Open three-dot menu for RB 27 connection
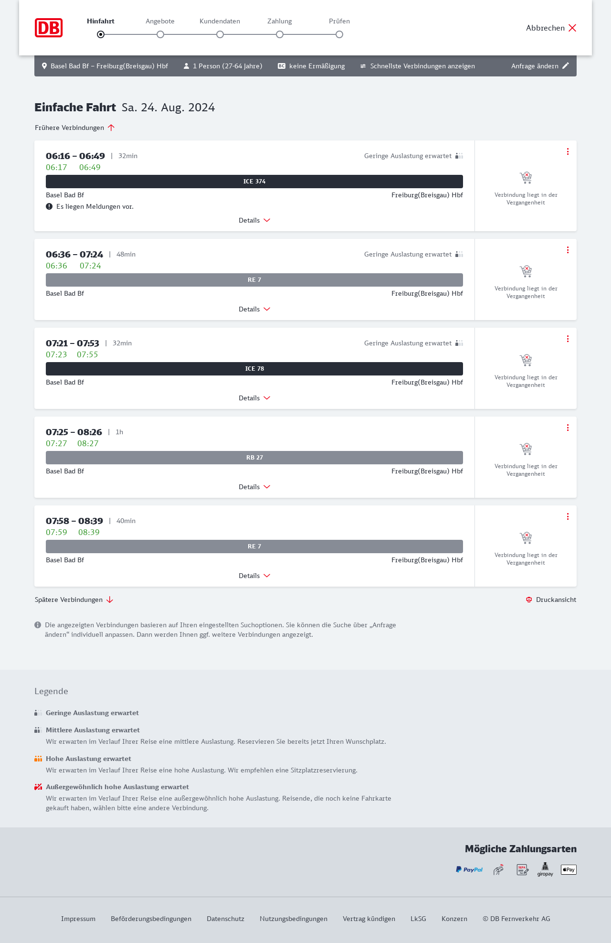This screenshot has height=943, width=611. coord(568,428)
